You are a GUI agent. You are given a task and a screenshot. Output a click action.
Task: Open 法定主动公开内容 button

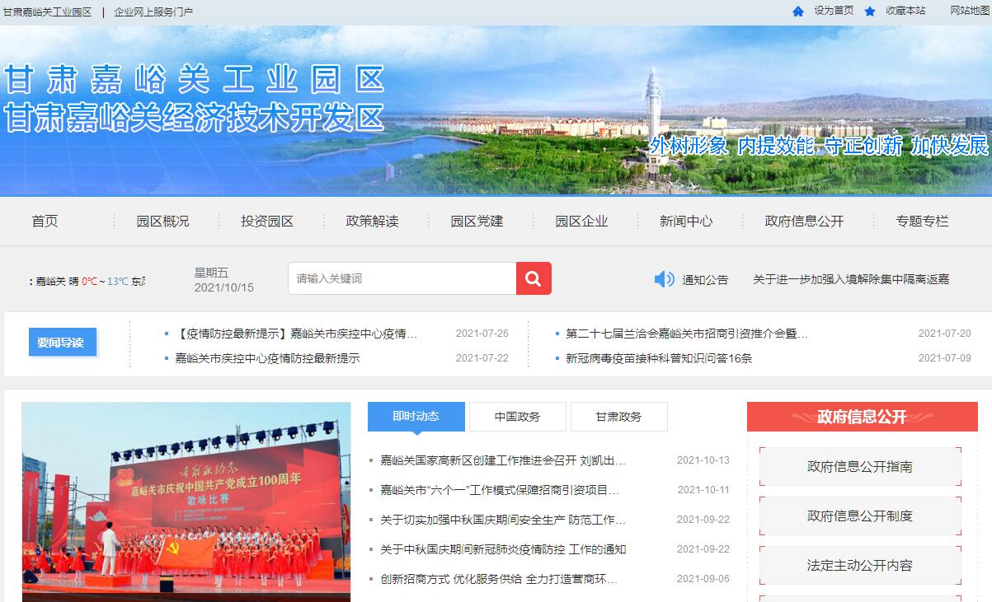[860, 566]
